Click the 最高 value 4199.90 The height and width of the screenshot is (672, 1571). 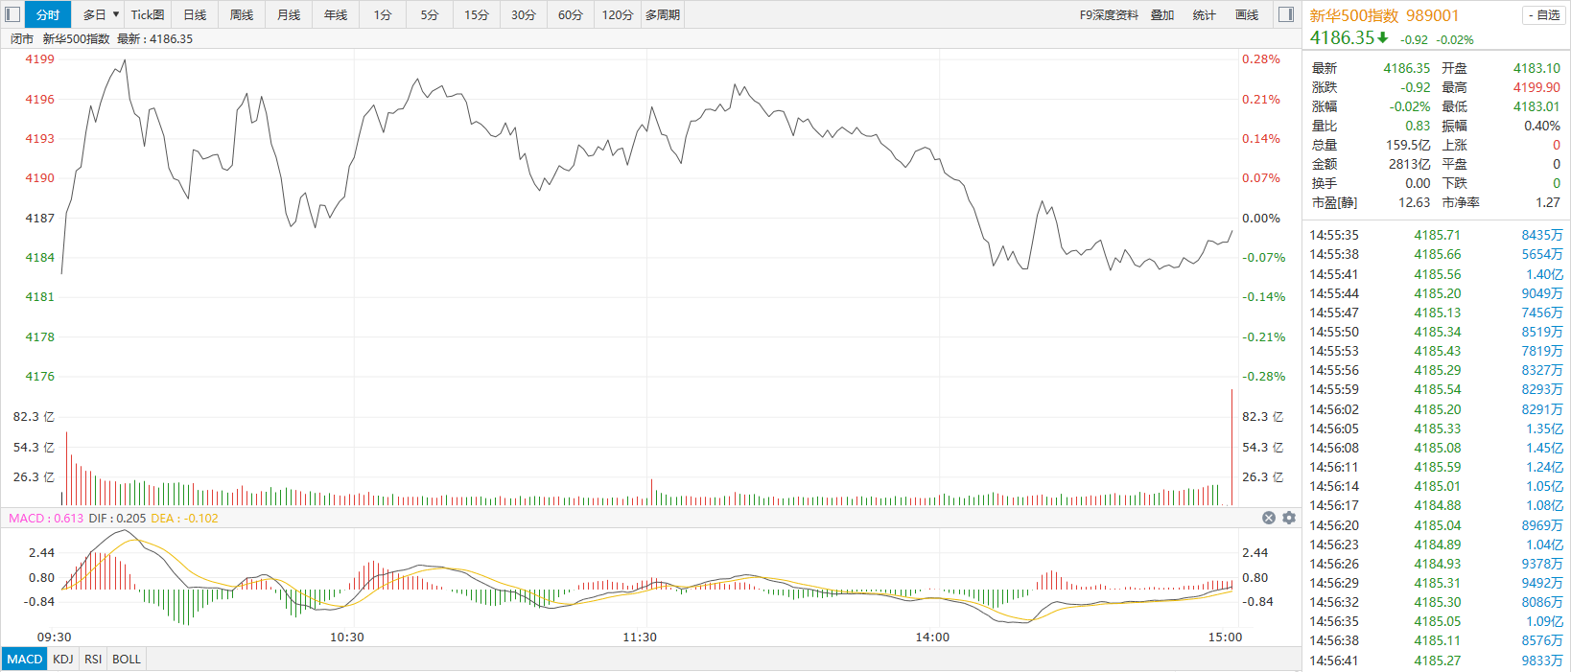(x=1536, y=87)
